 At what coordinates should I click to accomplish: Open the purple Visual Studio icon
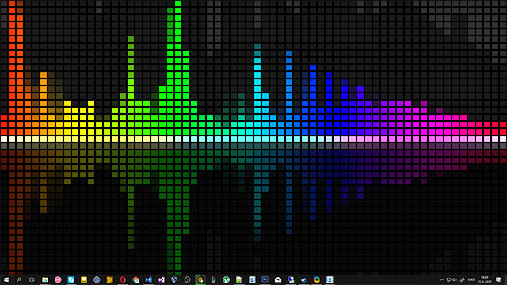coord(162,279)
